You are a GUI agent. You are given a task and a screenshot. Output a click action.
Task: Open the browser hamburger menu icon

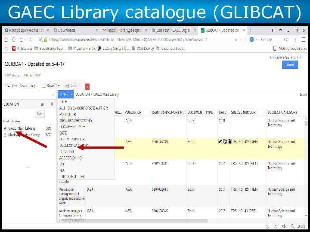click(x=304, y=40)
